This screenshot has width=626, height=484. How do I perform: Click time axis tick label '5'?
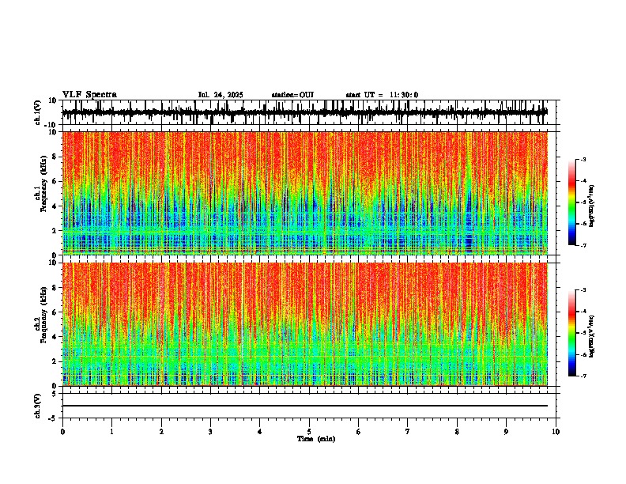point(309,432)
